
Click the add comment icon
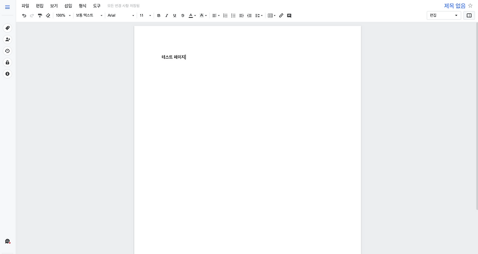click(289, 15)
